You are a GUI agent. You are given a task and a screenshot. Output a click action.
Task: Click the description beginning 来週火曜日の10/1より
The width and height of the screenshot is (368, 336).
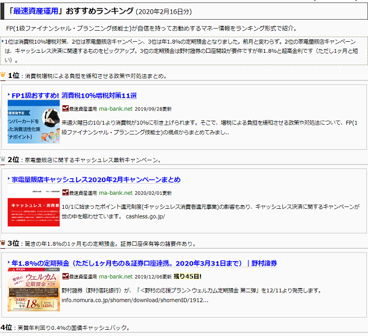pos(209,127)
